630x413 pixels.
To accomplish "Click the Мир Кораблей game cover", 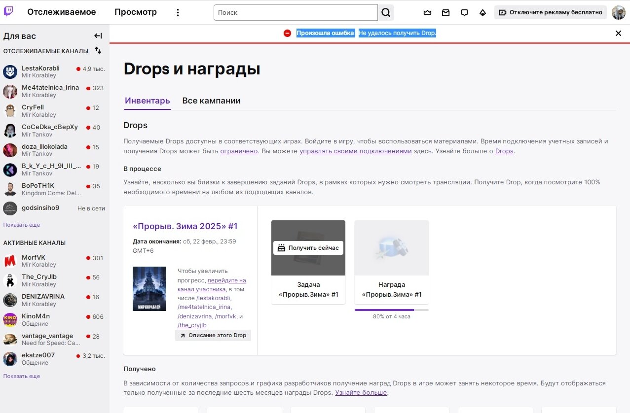I will [149, 289].
